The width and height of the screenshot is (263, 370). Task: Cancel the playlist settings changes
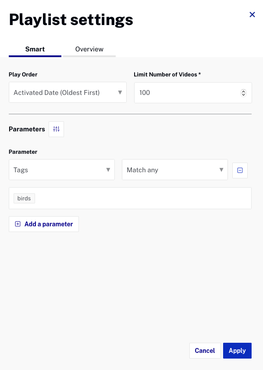(x=205, y=351)
